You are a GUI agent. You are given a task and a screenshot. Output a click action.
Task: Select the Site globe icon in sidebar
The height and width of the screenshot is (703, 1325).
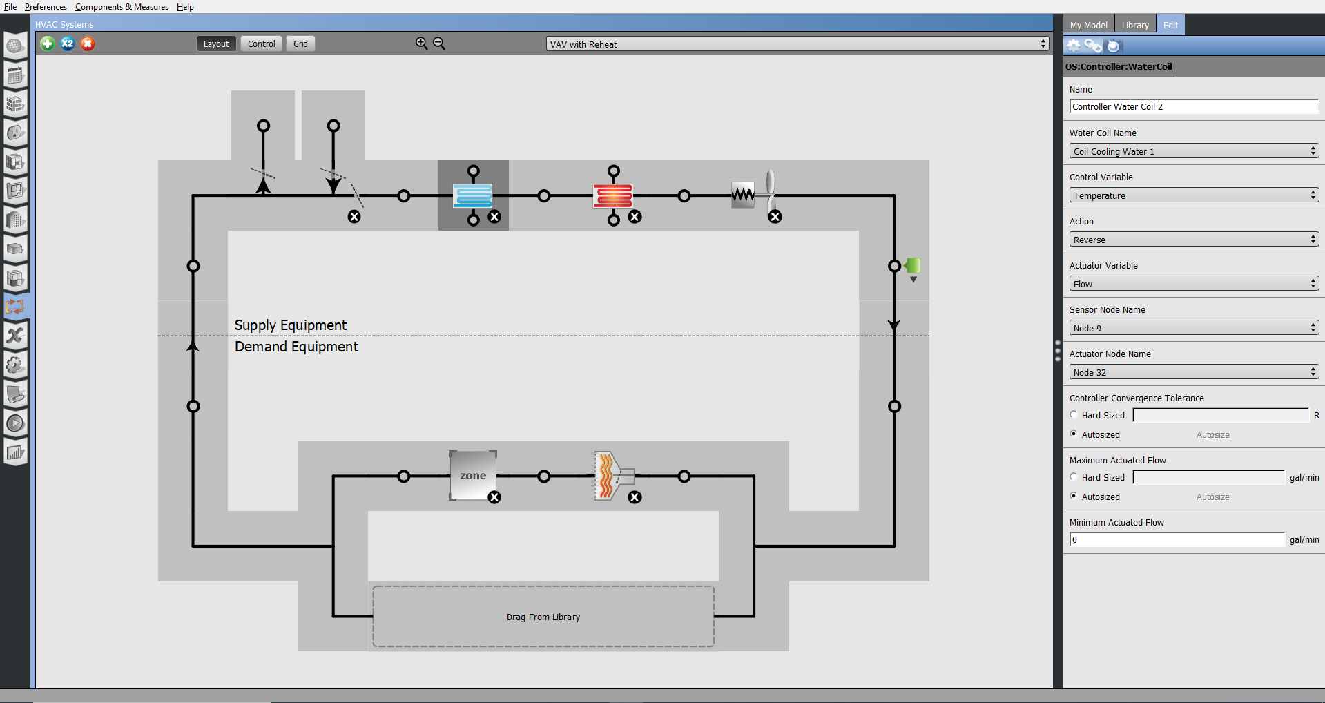[x=15, y=44]
